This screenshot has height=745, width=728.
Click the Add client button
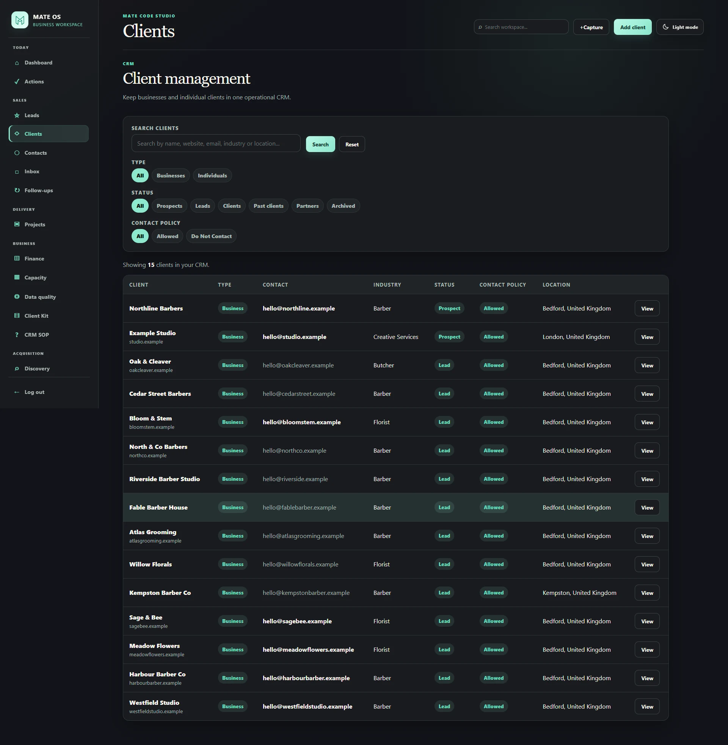(632, 27)
